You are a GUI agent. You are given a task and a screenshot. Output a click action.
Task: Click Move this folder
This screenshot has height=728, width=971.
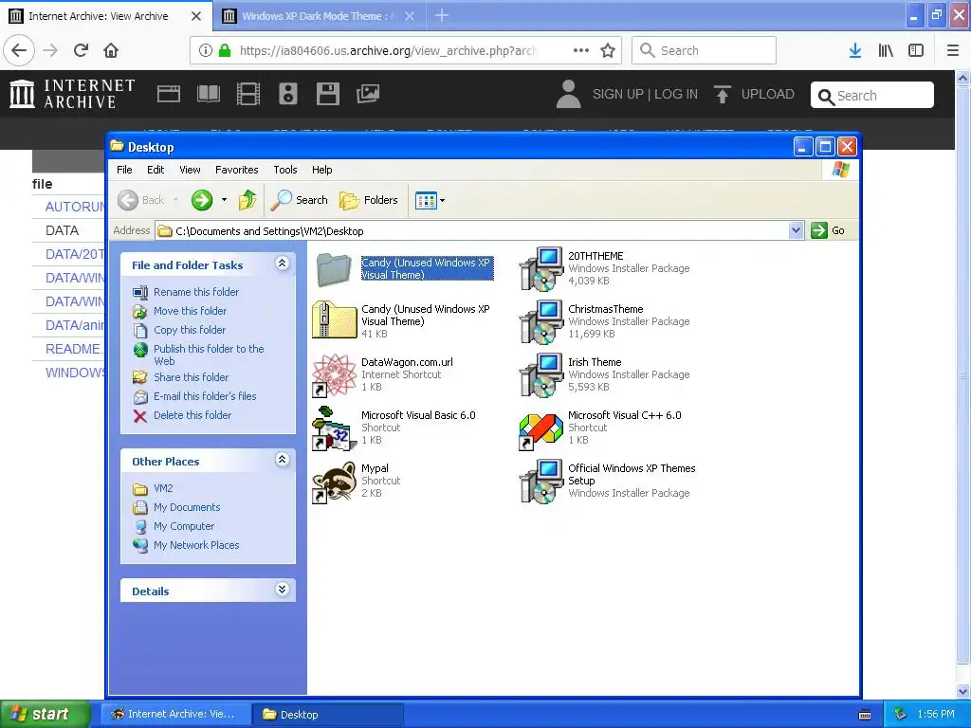click(190, 311)
